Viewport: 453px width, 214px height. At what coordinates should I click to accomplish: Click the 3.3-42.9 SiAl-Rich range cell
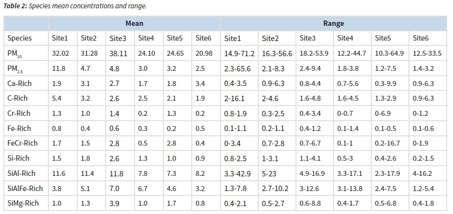(x=237, y=173)
